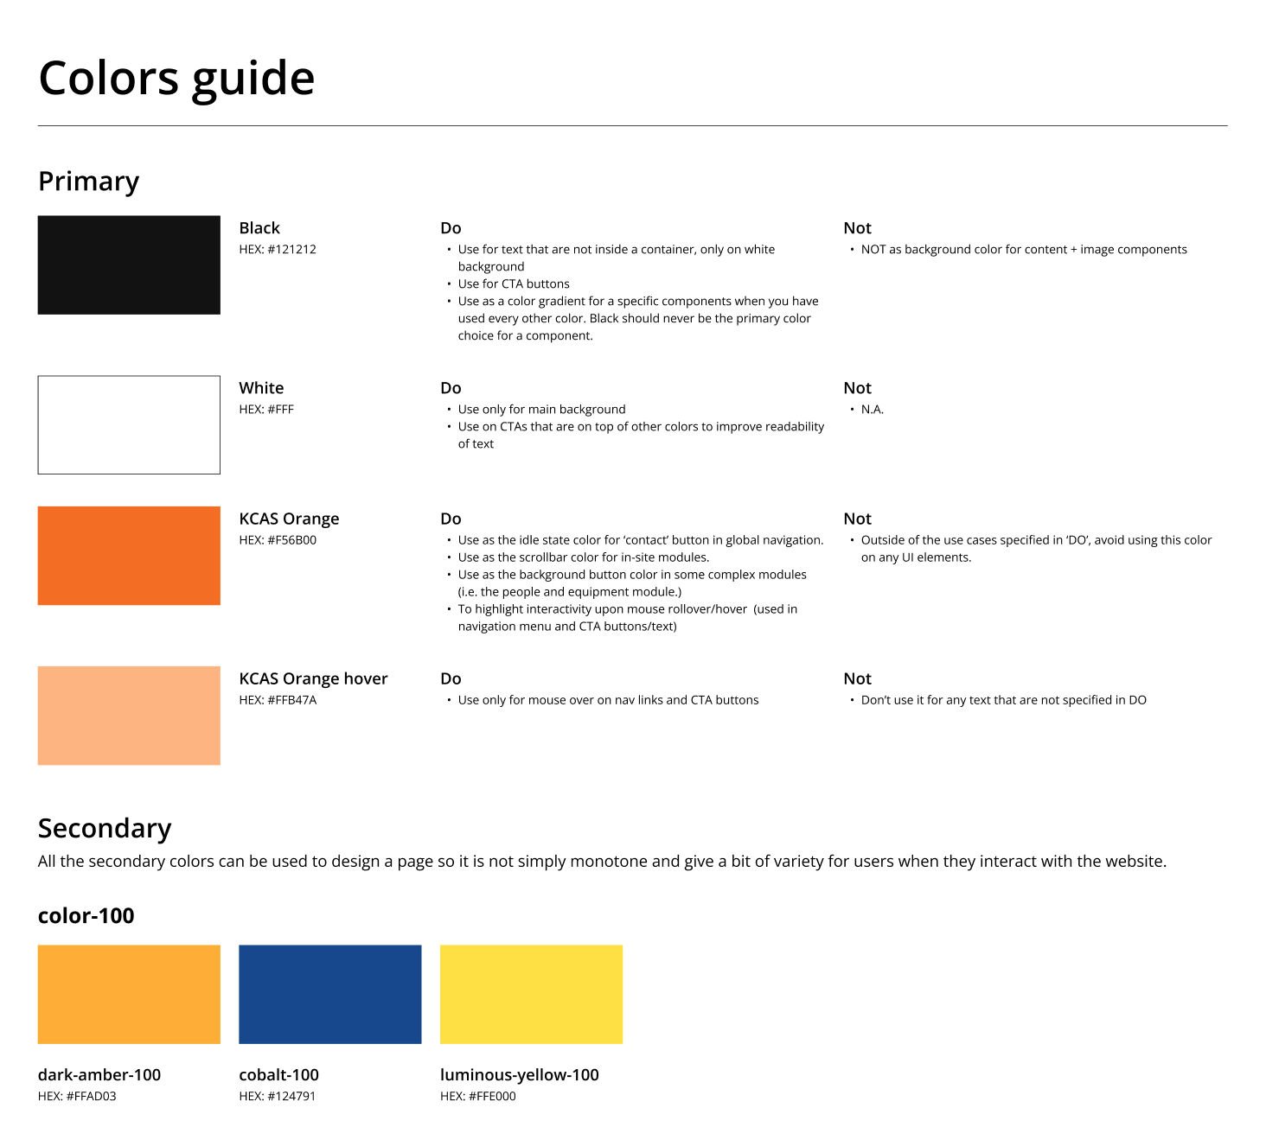Viewport: 1266px width, 1127px height.
Task: Click the Secondary section heading
Action: pos(105,828)
